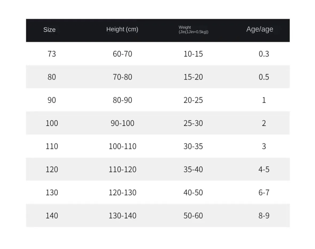
Task: Click the Age/age column header
Action: click(259, 29)
